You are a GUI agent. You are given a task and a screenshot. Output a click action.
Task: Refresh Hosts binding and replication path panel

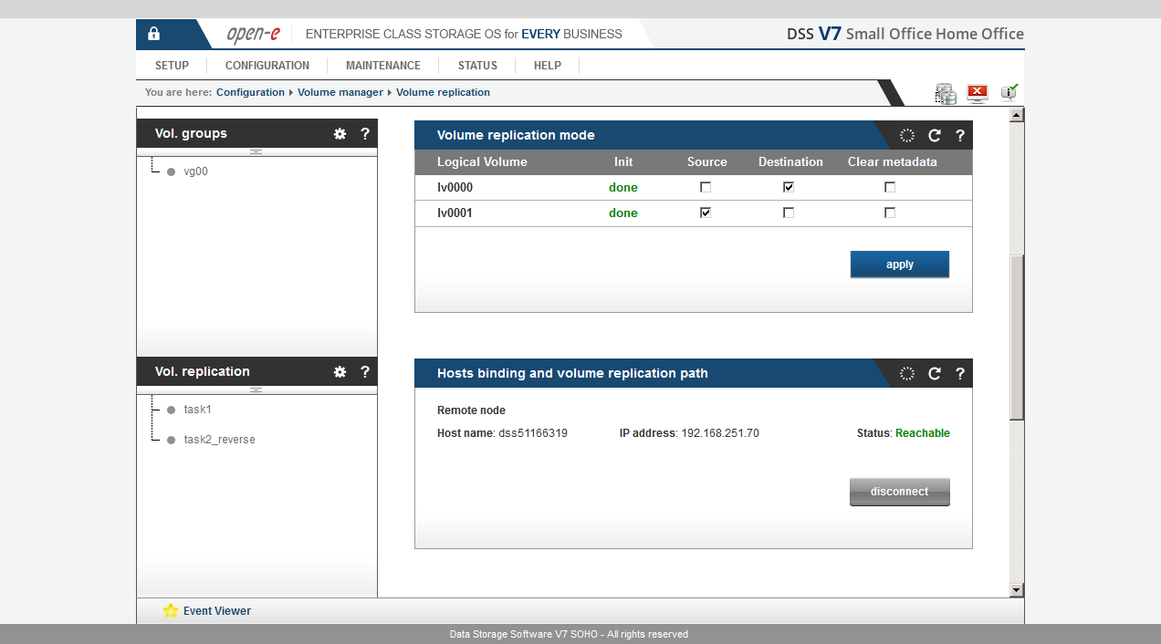(935, 373)
